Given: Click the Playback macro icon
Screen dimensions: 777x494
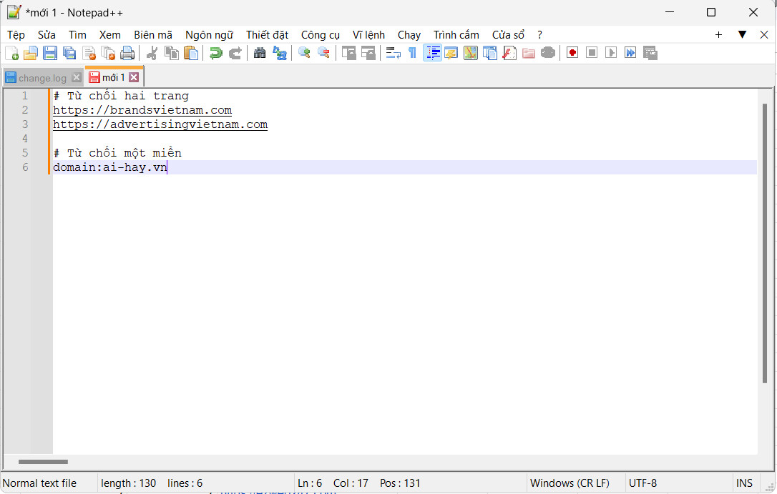Looking at the screenshot, I should (x=611, y=53).
